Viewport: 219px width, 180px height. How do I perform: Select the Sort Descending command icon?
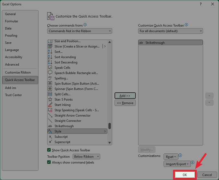[x=50, y=62]
